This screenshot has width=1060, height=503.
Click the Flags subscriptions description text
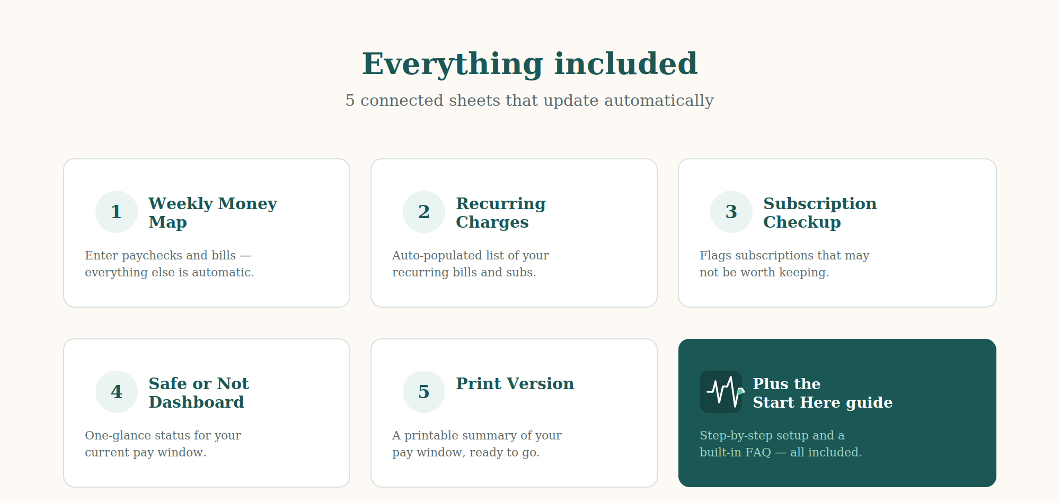pos(784,264)
